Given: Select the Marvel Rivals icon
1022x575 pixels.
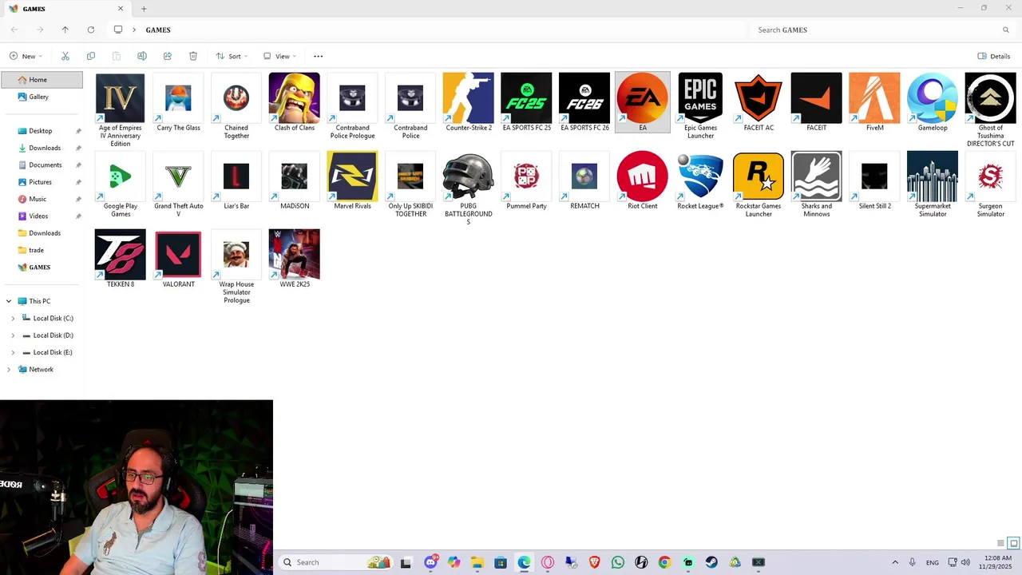Looking at the screenshot, I should click(x=352, y=176).
